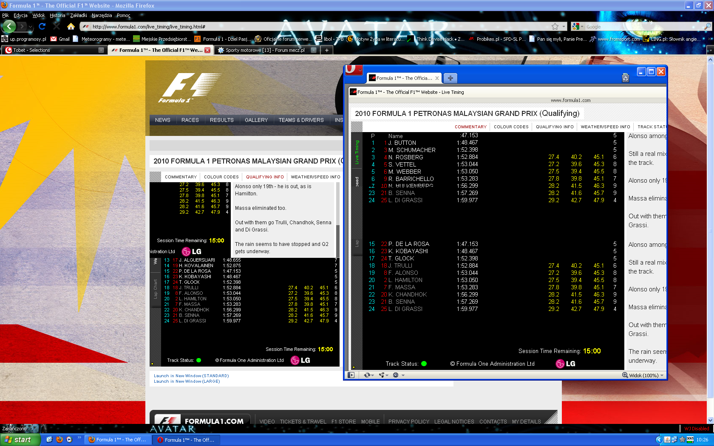Open Opera Unite dropdown icon

tap(384, 375)
